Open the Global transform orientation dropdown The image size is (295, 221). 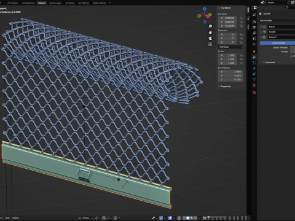85,218
